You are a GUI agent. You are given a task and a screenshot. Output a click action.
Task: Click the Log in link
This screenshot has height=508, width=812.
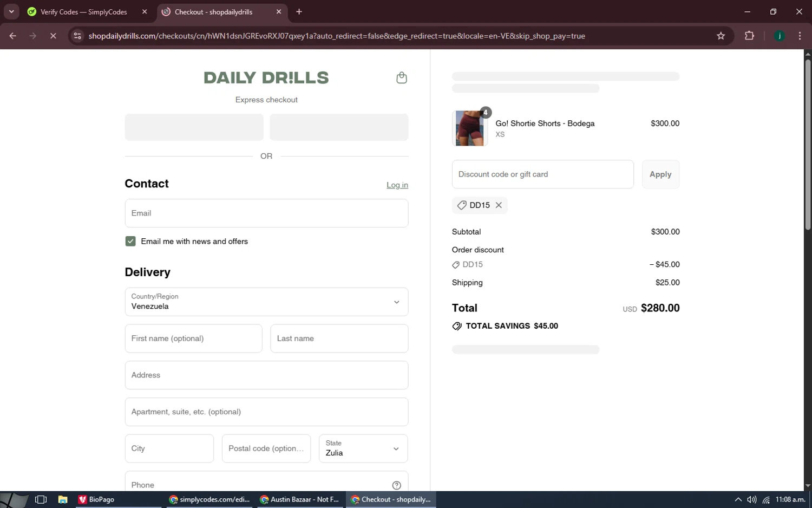(x=397, y=185)
